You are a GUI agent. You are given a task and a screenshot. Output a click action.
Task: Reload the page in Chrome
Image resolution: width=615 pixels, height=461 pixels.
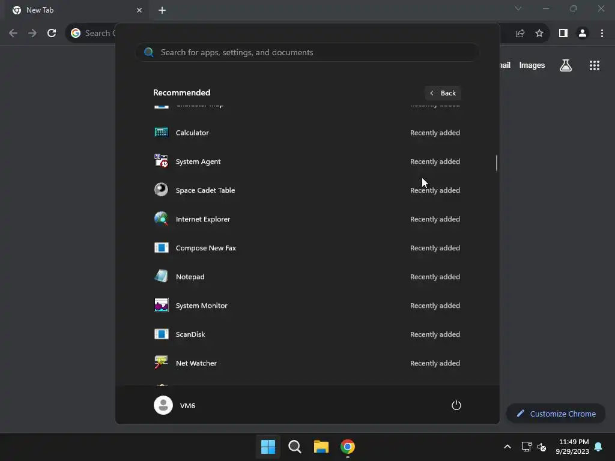tap(52, 33)
